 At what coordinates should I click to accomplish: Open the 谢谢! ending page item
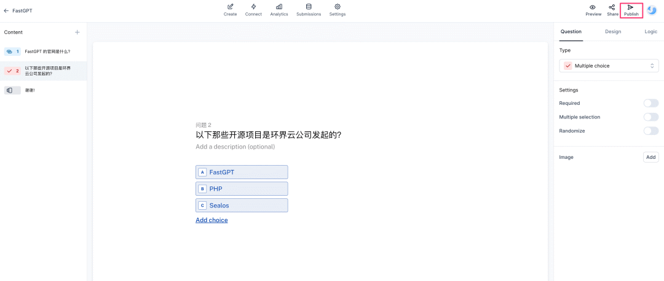[44, 90]
